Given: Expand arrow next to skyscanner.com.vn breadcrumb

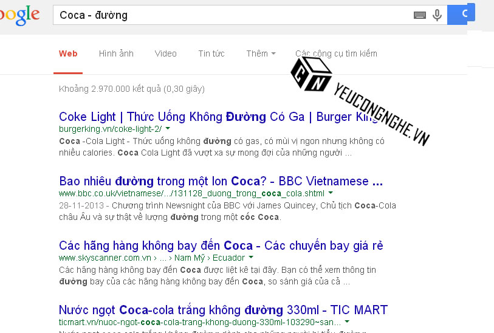Looking at the screenshot, I should 251,257.
